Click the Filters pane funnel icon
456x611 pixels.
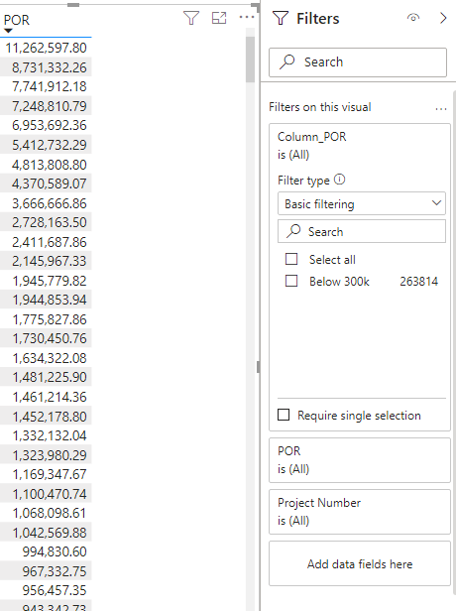pos(281,18)
